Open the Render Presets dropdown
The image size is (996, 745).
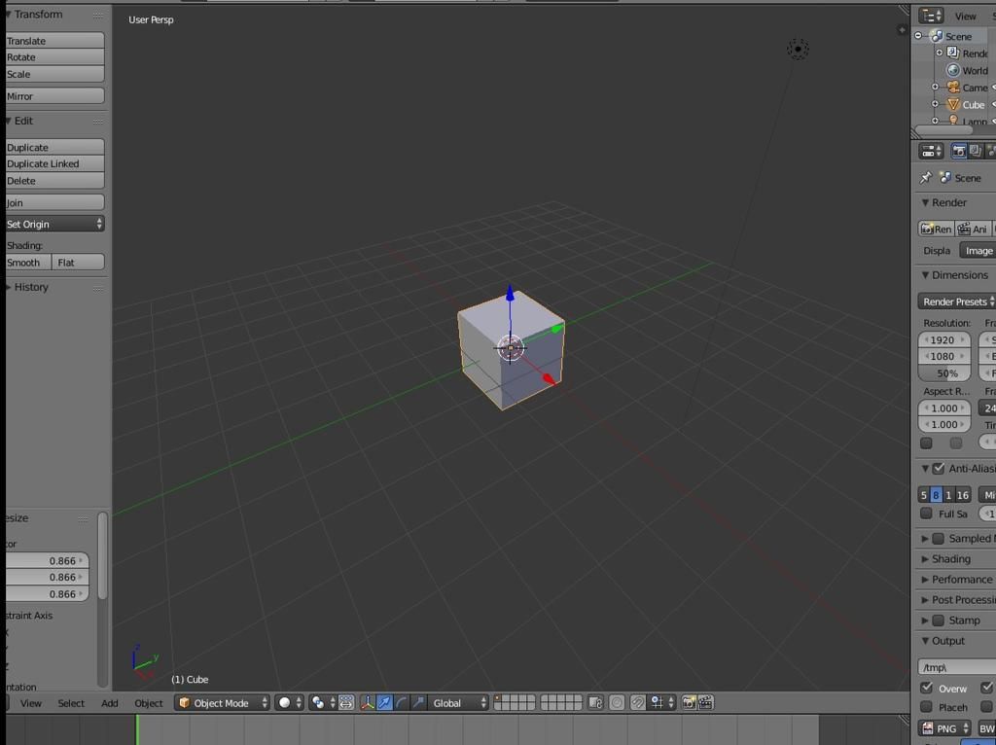click(x=957, y=302)
